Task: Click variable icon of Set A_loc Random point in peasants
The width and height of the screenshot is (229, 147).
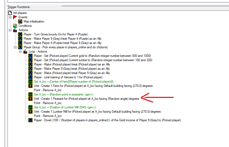Action: [x=30, y=94]
